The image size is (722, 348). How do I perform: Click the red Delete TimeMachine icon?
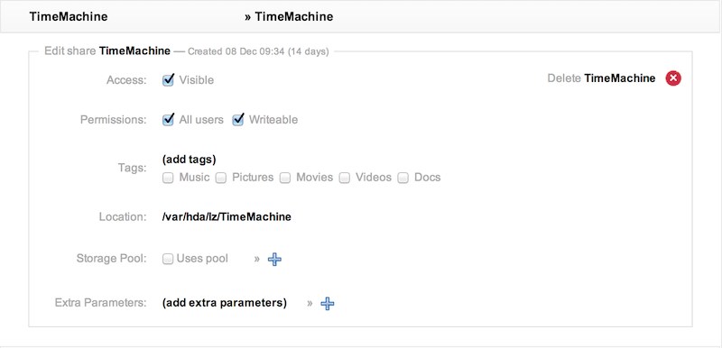[x=672, y=78]
